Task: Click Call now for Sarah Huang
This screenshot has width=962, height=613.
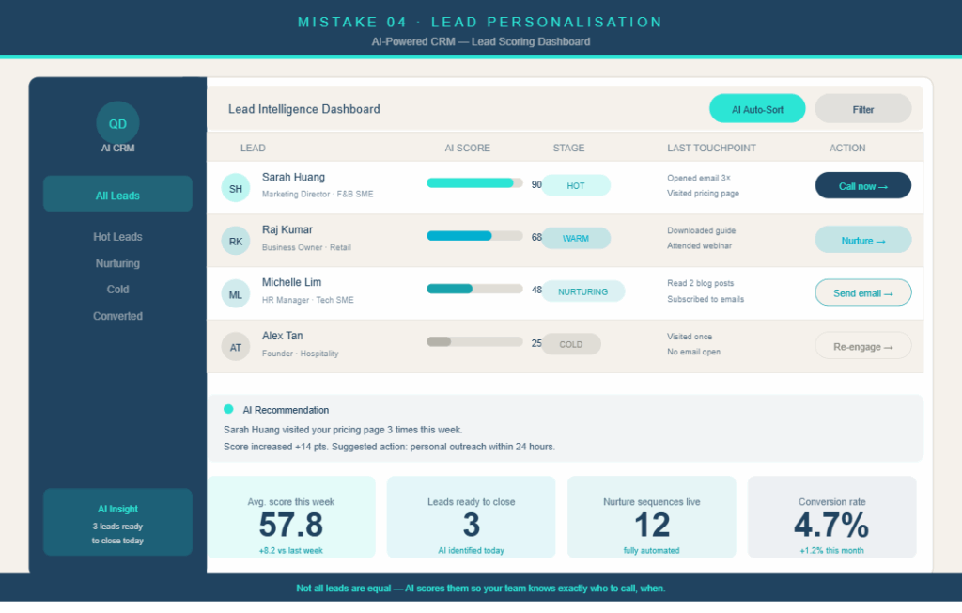Action: [x=862, y=185]
